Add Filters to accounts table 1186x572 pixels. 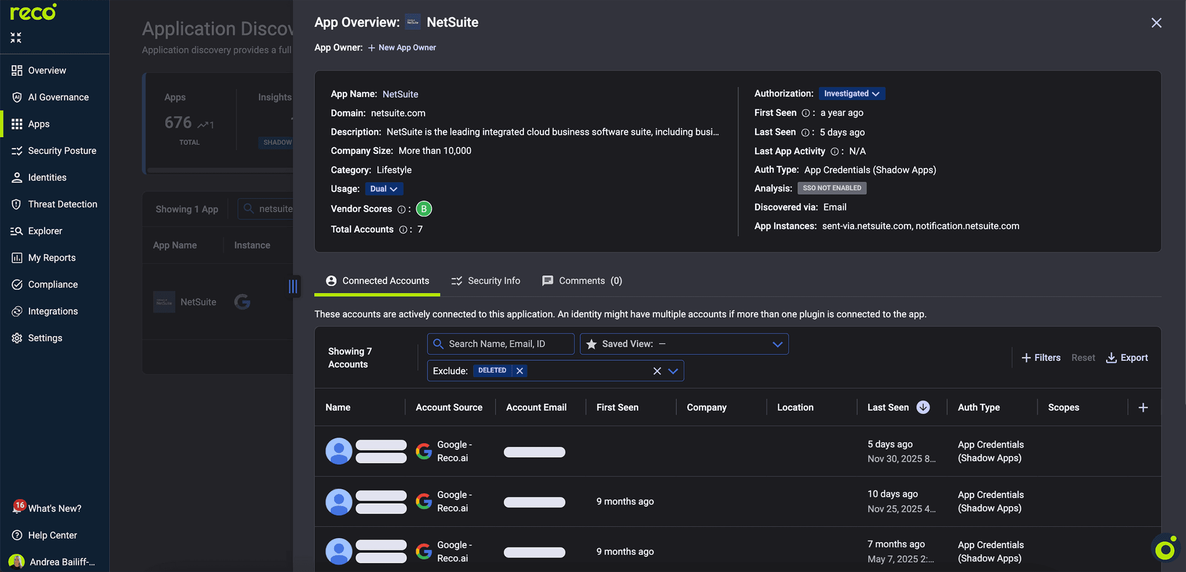pyautogui.click(x=1041, y=358)
